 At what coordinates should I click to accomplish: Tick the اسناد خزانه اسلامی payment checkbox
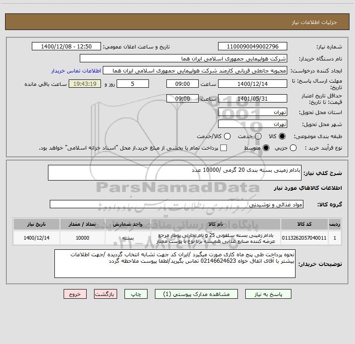224,148
